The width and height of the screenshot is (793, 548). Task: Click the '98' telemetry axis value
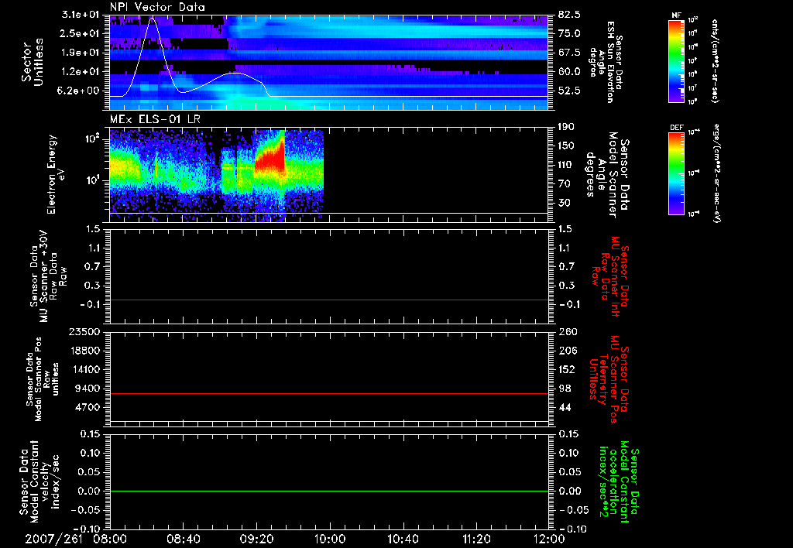(565, 389)
